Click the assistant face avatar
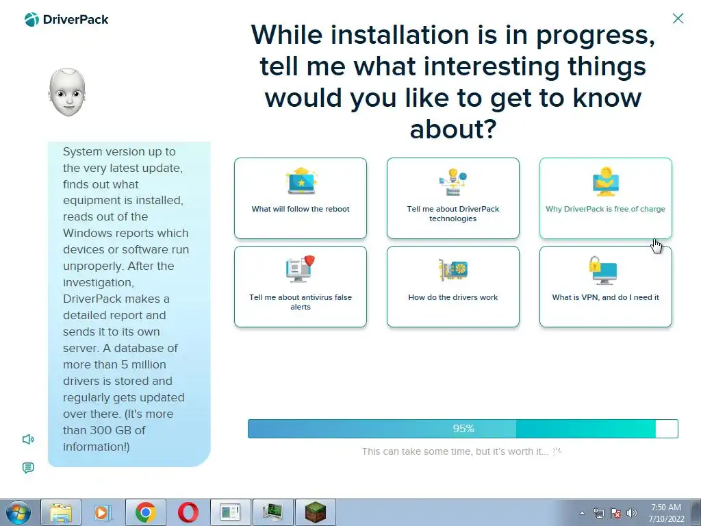The width and height of the screenshot is (701, 526). click(x=67, y=92)
